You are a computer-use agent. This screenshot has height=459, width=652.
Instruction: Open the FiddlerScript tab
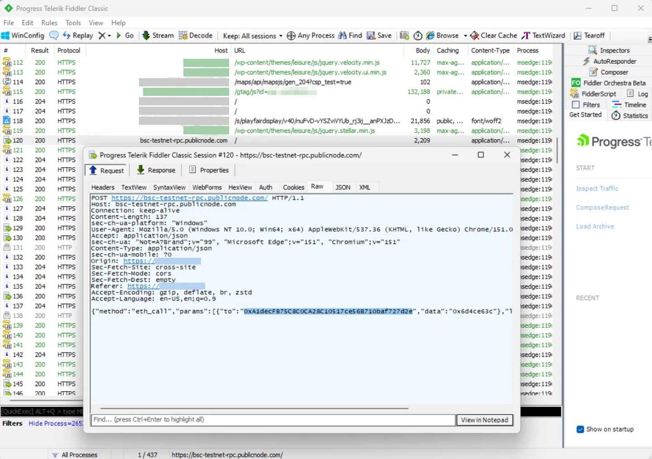tap(593, 94)
